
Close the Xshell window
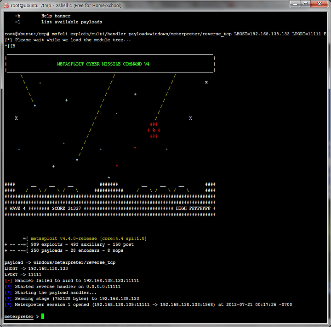(x=319, y=4)
